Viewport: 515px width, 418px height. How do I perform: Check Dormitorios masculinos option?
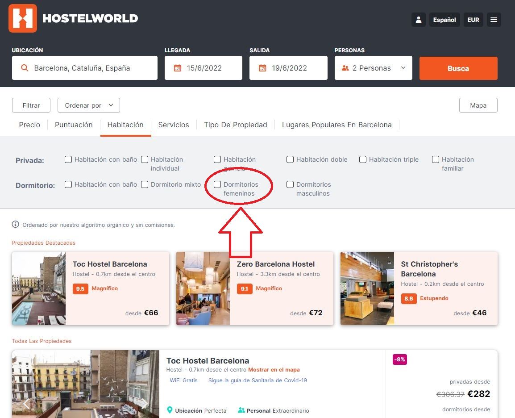[x=290, y=184]
